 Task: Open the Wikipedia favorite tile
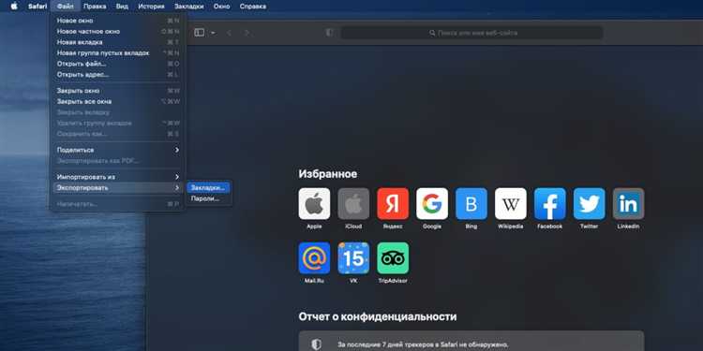click(x=511, y=204)
